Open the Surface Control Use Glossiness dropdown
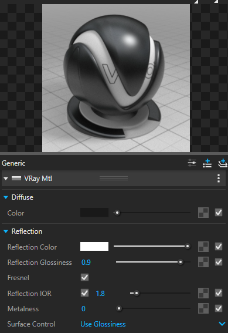This screenshot has width=228, height=333. tap(152, 324)
